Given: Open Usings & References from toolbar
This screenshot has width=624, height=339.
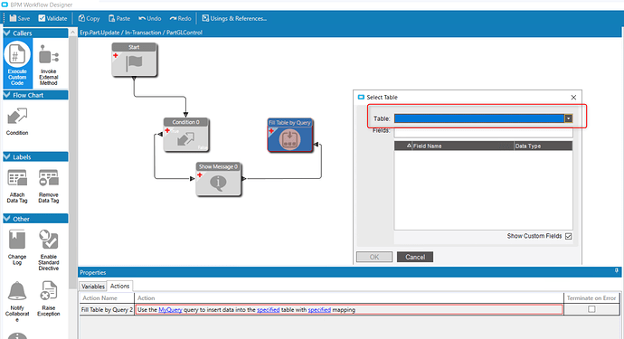Looking at the screenshot, I should (234, 18).
